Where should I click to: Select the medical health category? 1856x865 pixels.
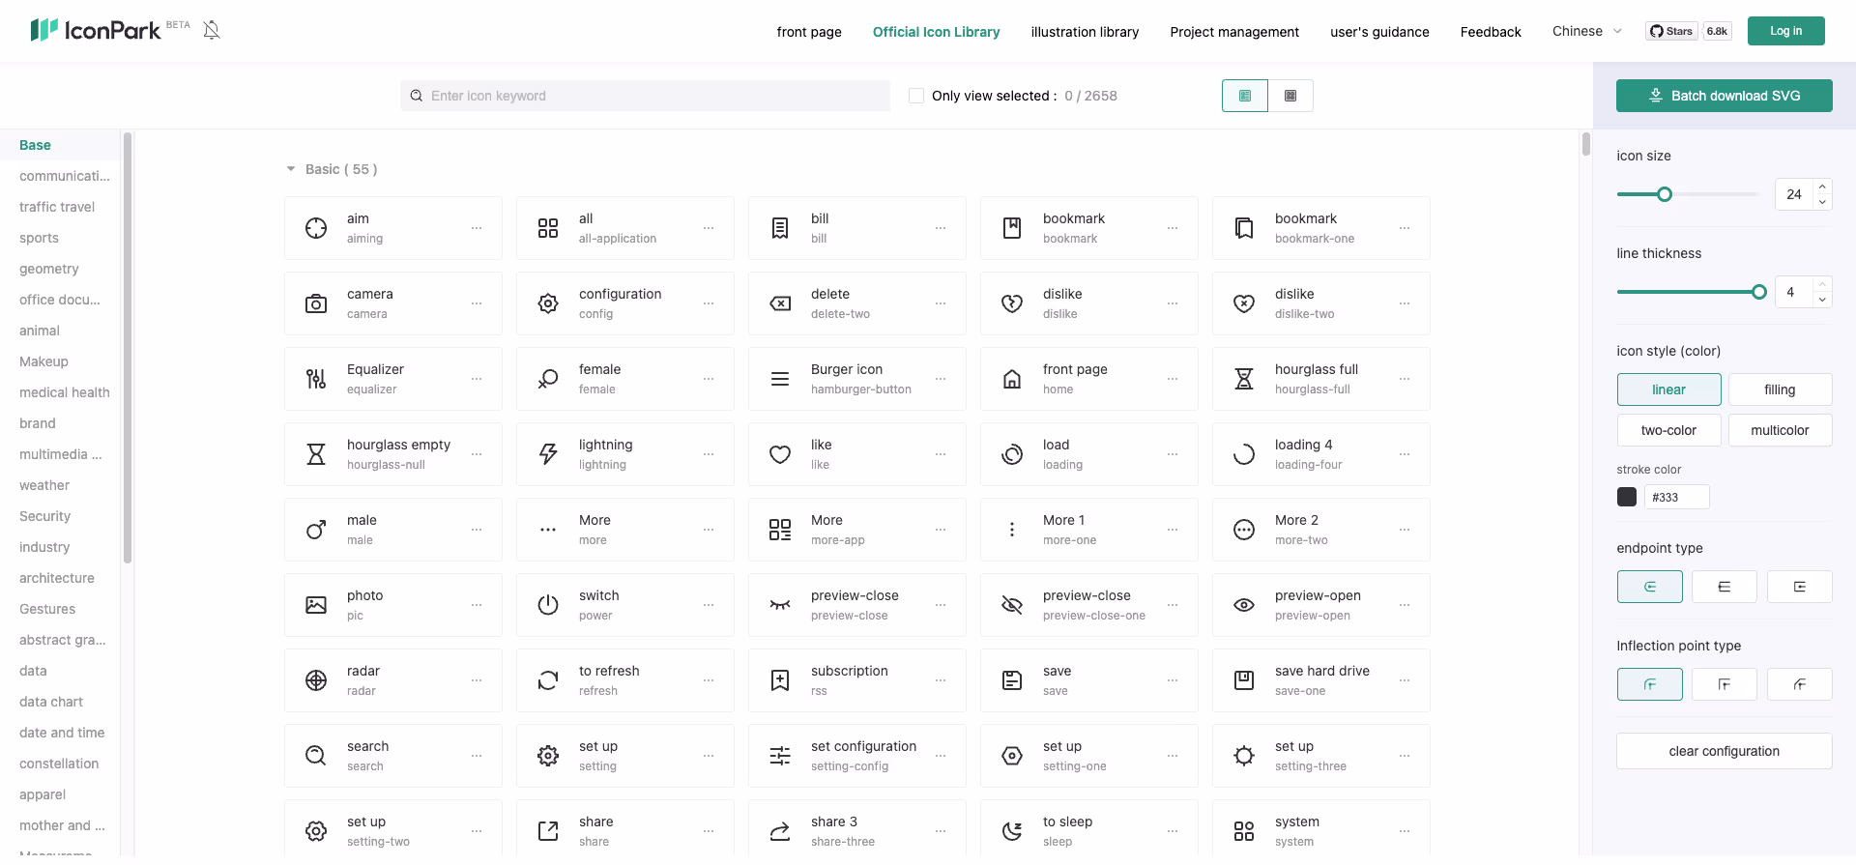[x=65, y=392]
